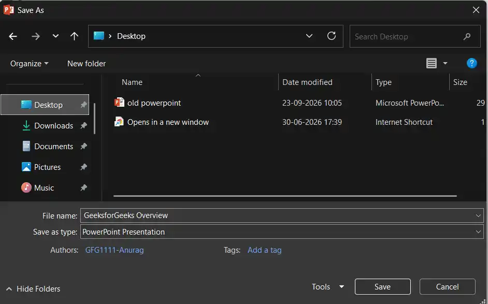
Task: Click the back arrow navigation icon
Action: 13,36
